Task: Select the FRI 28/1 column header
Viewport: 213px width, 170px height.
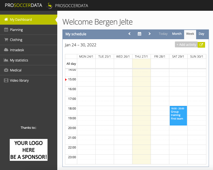Action: click(160, 57)
